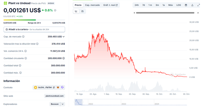This screenshot has width=201, height=107.
Task: Click the star icon in Añadir a la cartera
Action: pyautogui.click(x=7, y=29)
